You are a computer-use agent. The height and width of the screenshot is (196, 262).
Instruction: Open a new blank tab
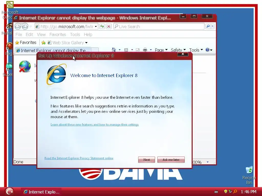click(x=95, y=50)
